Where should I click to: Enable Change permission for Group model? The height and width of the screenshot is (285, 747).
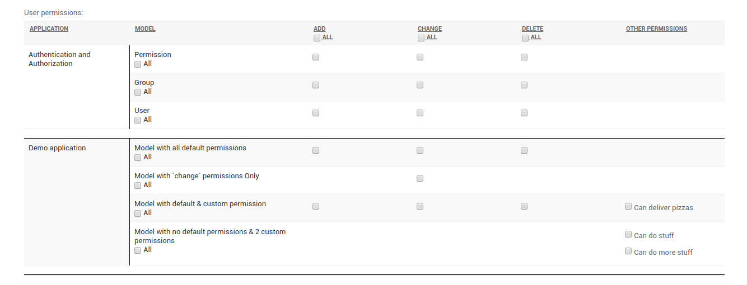coord(420,85)
